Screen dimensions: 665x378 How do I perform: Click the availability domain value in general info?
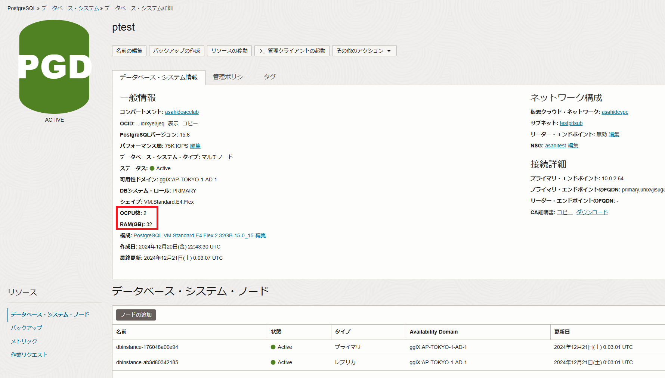[x=188, y=179]
